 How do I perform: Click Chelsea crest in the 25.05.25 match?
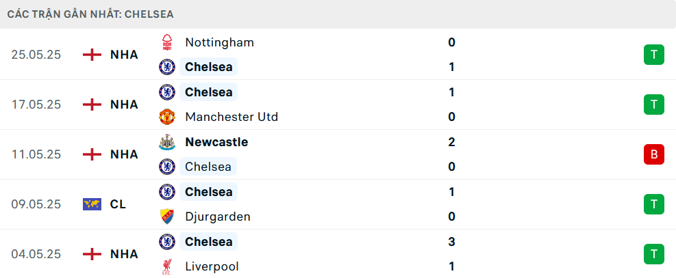tap(167, 67)
